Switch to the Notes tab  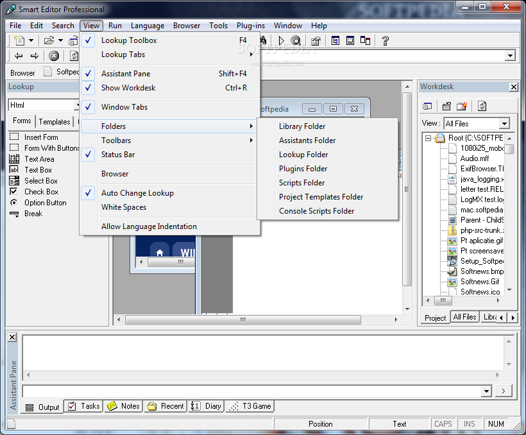click(123, 406)
